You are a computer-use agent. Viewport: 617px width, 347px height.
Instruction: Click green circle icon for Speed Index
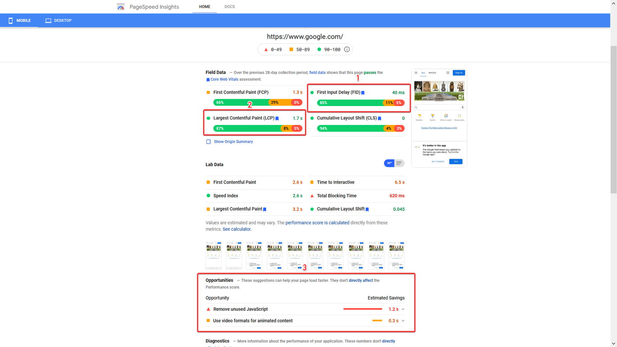tap(208, 196)
